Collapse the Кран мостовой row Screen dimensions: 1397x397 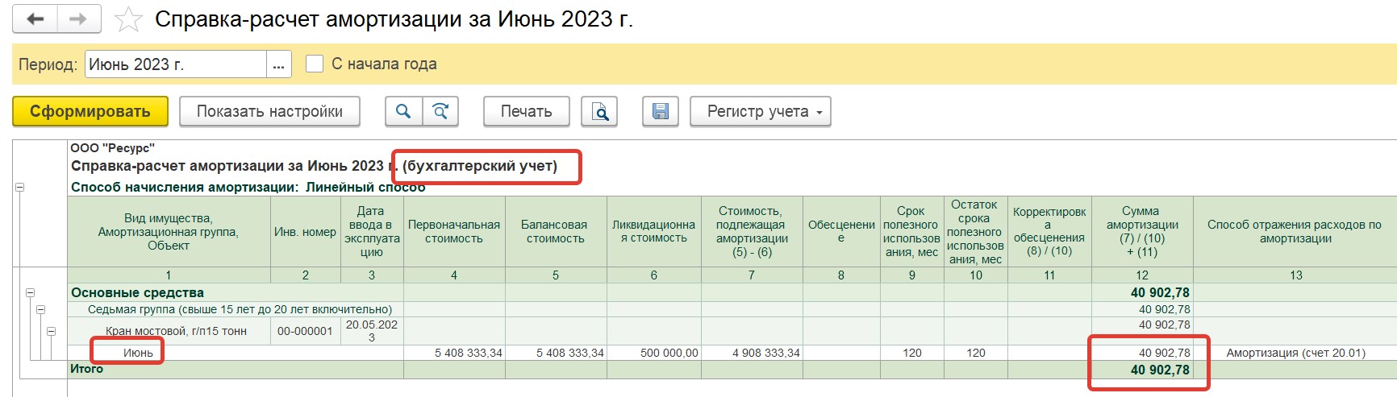[51, 331]
